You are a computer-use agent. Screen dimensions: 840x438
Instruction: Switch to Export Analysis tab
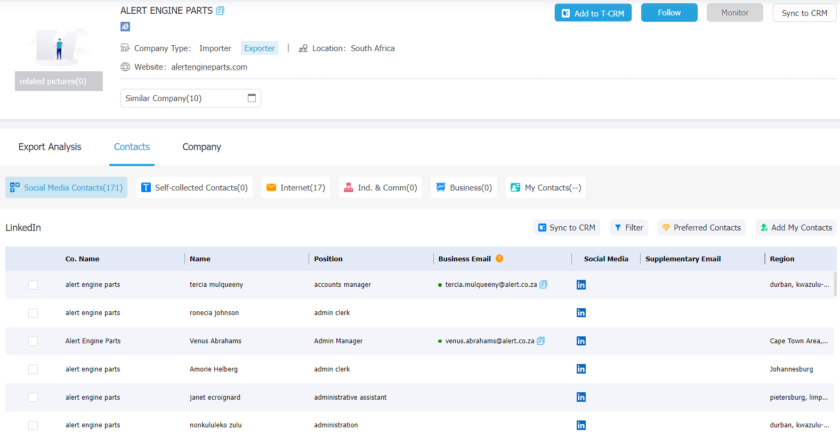[50, 147]
